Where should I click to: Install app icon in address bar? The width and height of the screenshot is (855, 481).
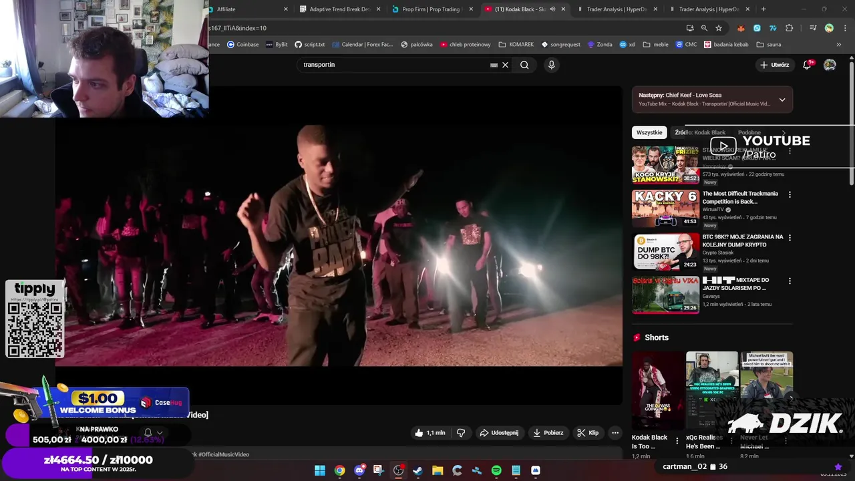(690, 28)
